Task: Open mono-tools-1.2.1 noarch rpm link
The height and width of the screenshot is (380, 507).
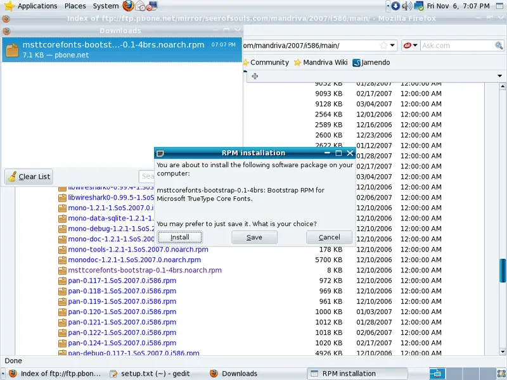Action: tap(138, 250)
